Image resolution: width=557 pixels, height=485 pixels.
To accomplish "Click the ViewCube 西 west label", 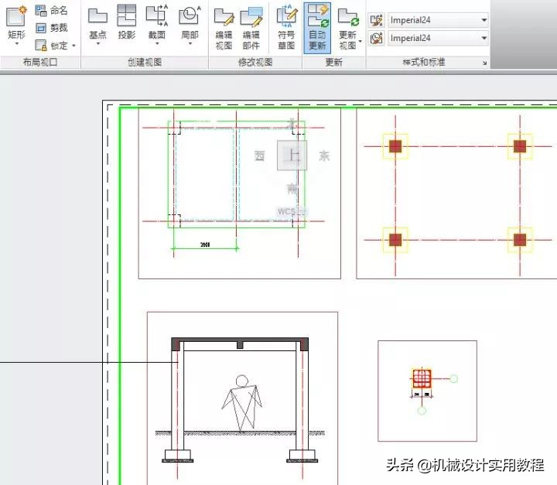I will tap(260, 155).
